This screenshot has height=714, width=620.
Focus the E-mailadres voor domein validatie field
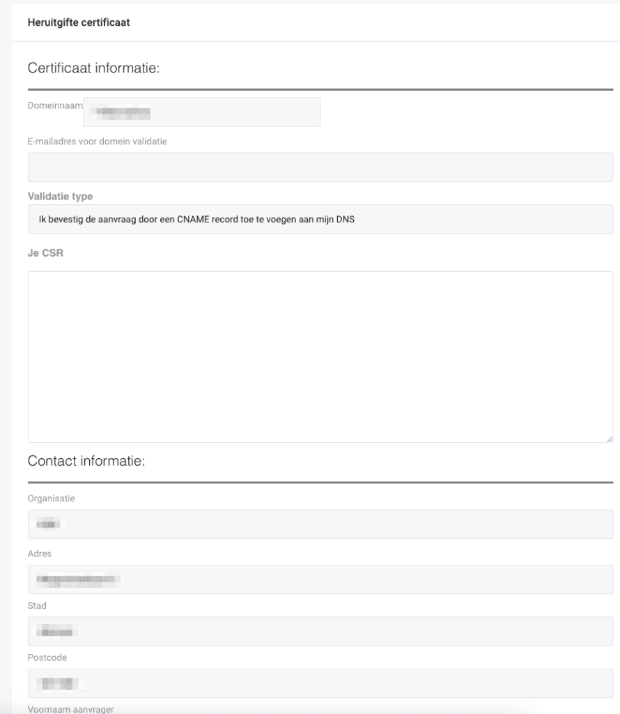(320, 167)
